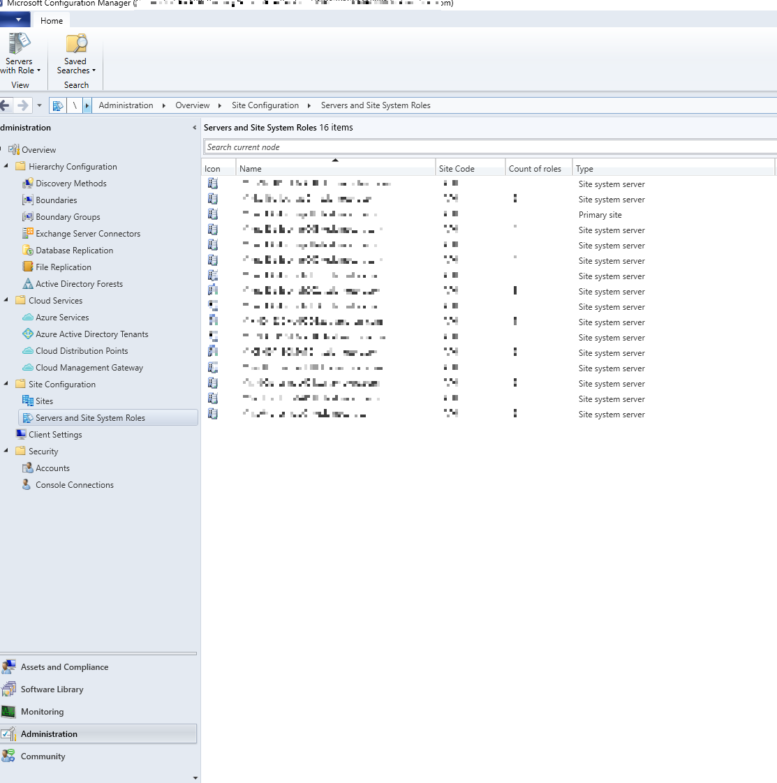Image resolution: width=777 pixels, height=783 pixels.
Task: Open File Replication node
Action: click(63, 267)
